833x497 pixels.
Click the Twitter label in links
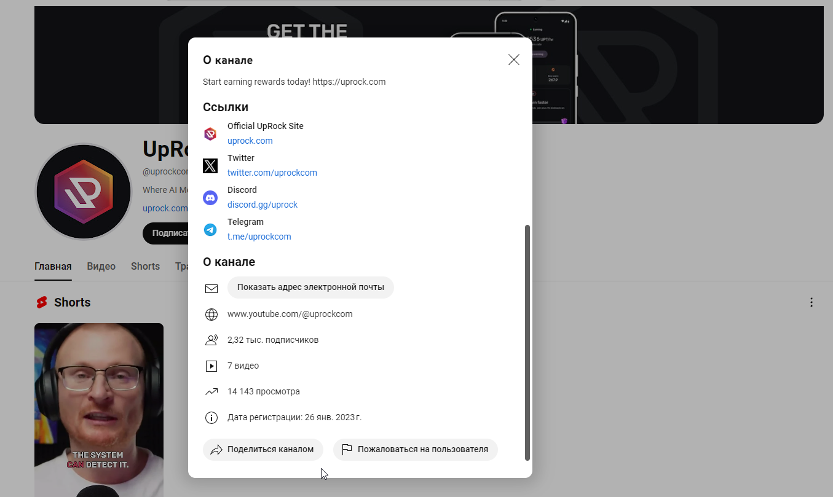click(241, 158)
